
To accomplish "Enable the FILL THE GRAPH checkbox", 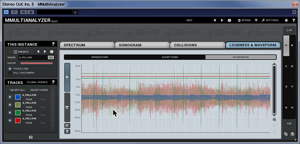I will (10, 73).
